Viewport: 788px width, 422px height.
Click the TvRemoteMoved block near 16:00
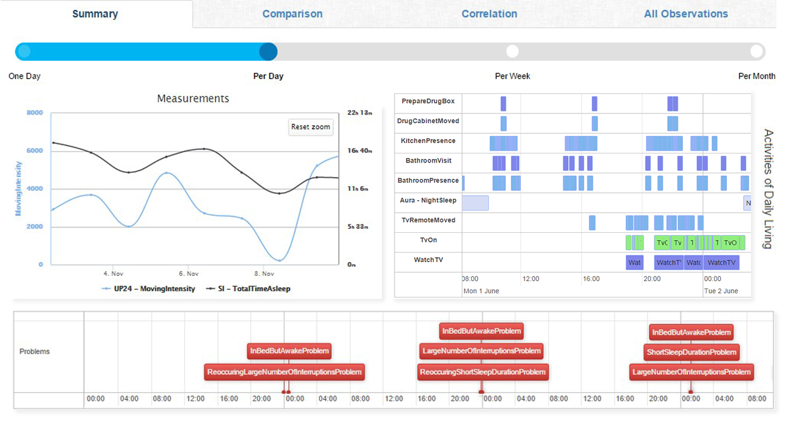click(x=592, y=223)
